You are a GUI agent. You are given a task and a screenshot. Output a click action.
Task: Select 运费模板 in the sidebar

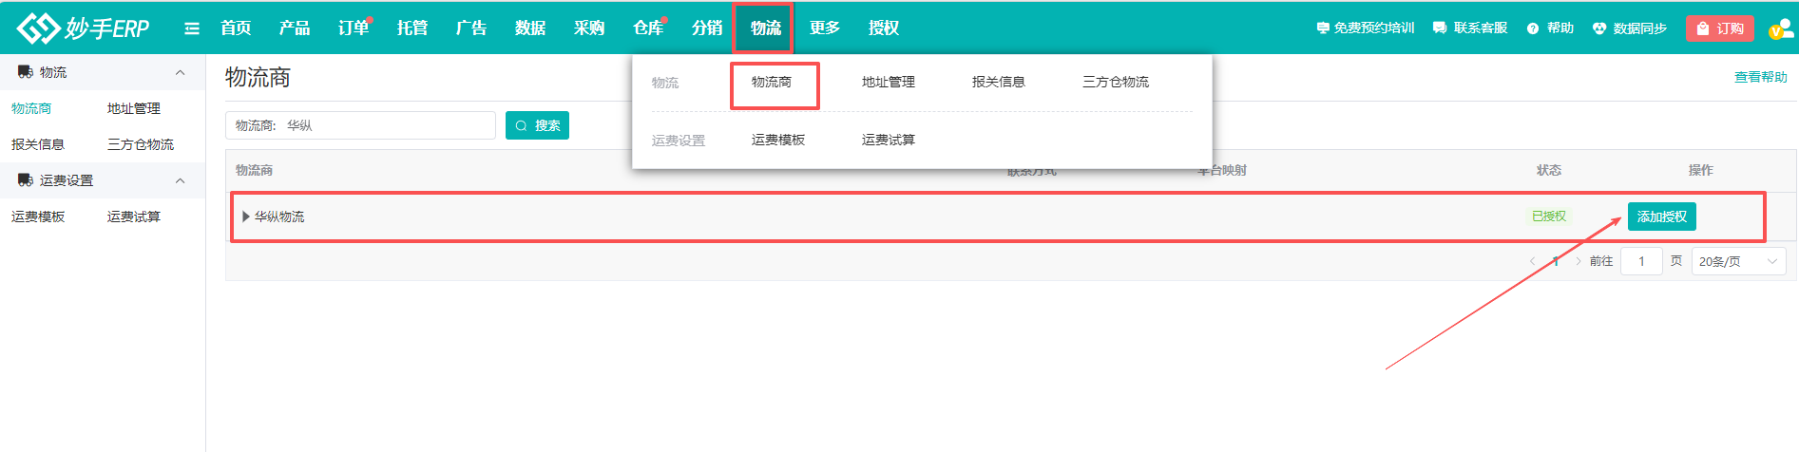(38, 217)
